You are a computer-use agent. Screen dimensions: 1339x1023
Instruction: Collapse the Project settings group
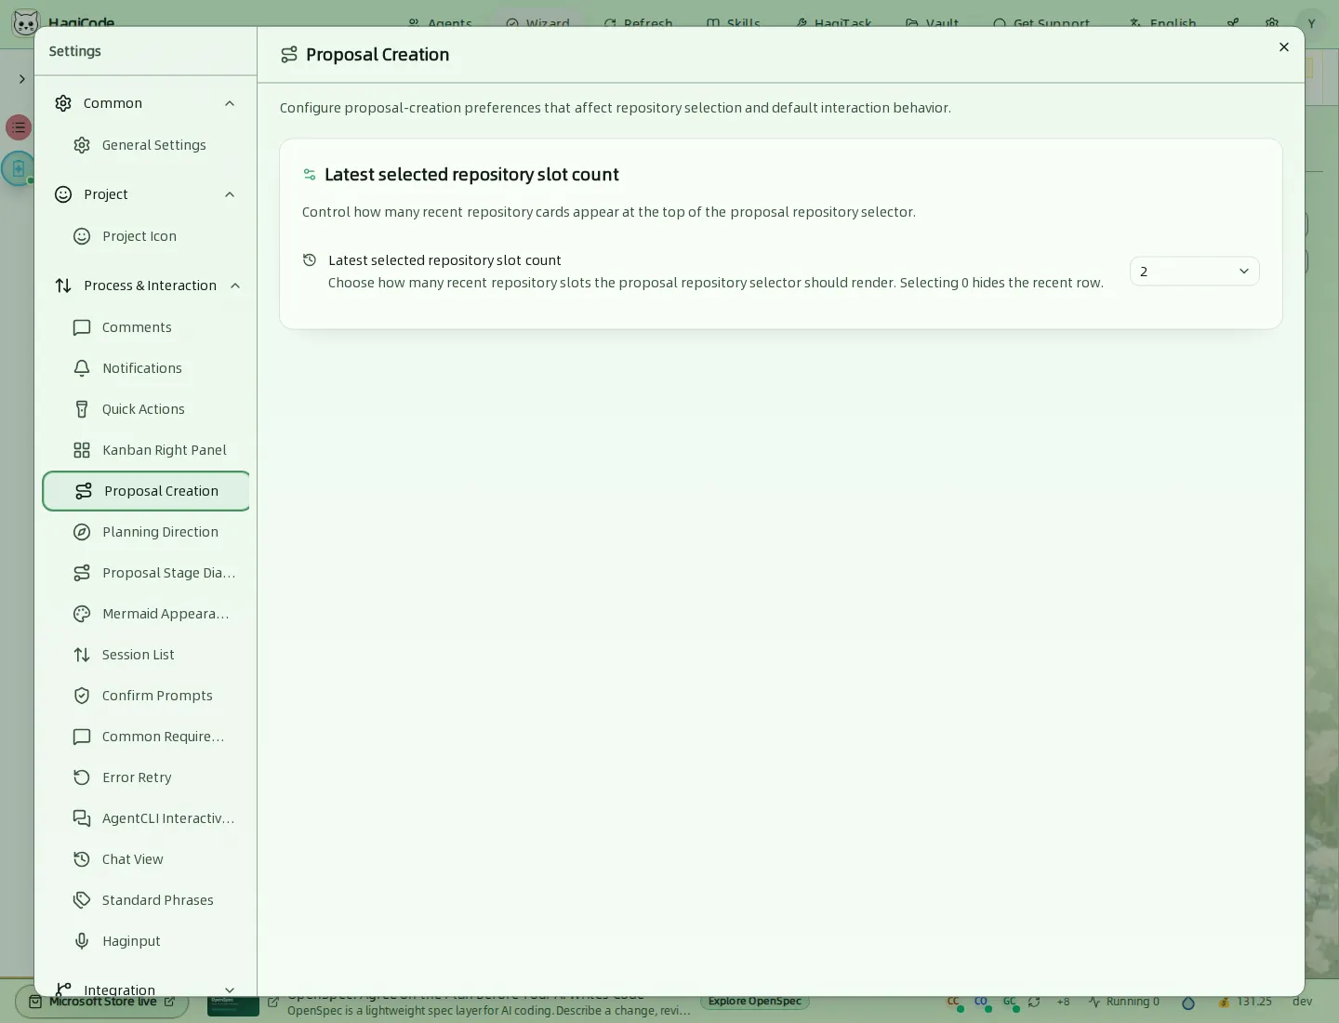230,194
